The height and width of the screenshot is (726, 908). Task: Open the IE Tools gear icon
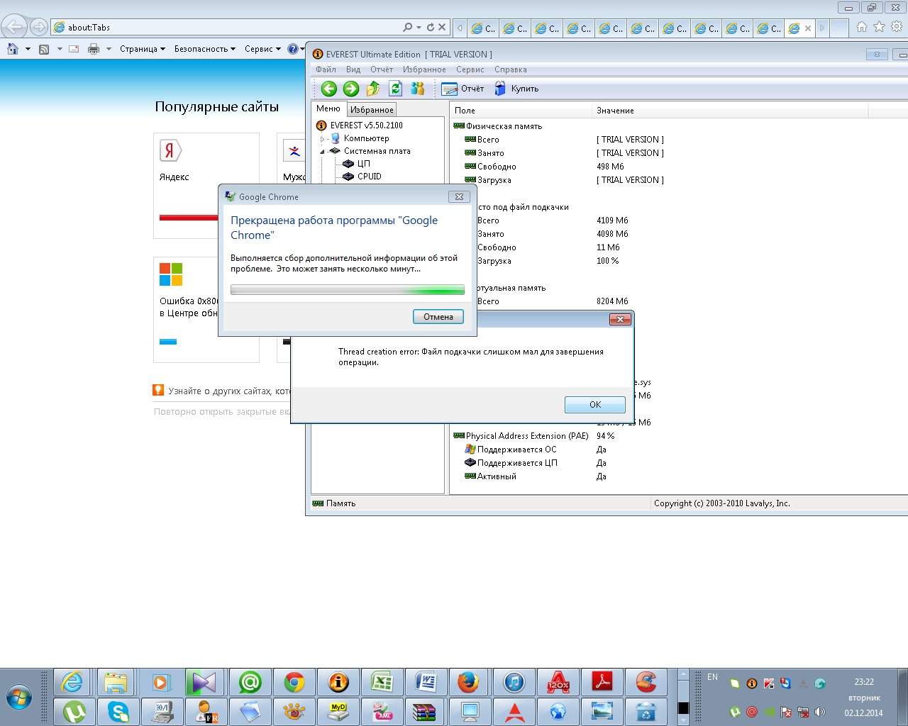[897, 27]
